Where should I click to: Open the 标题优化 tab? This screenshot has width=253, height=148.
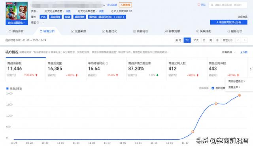[110, 31]
